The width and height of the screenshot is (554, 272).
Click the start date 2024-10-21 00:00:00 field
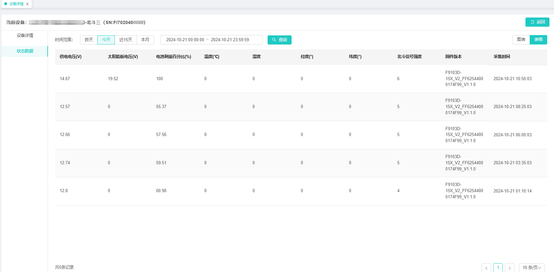(x=185, y=40)
